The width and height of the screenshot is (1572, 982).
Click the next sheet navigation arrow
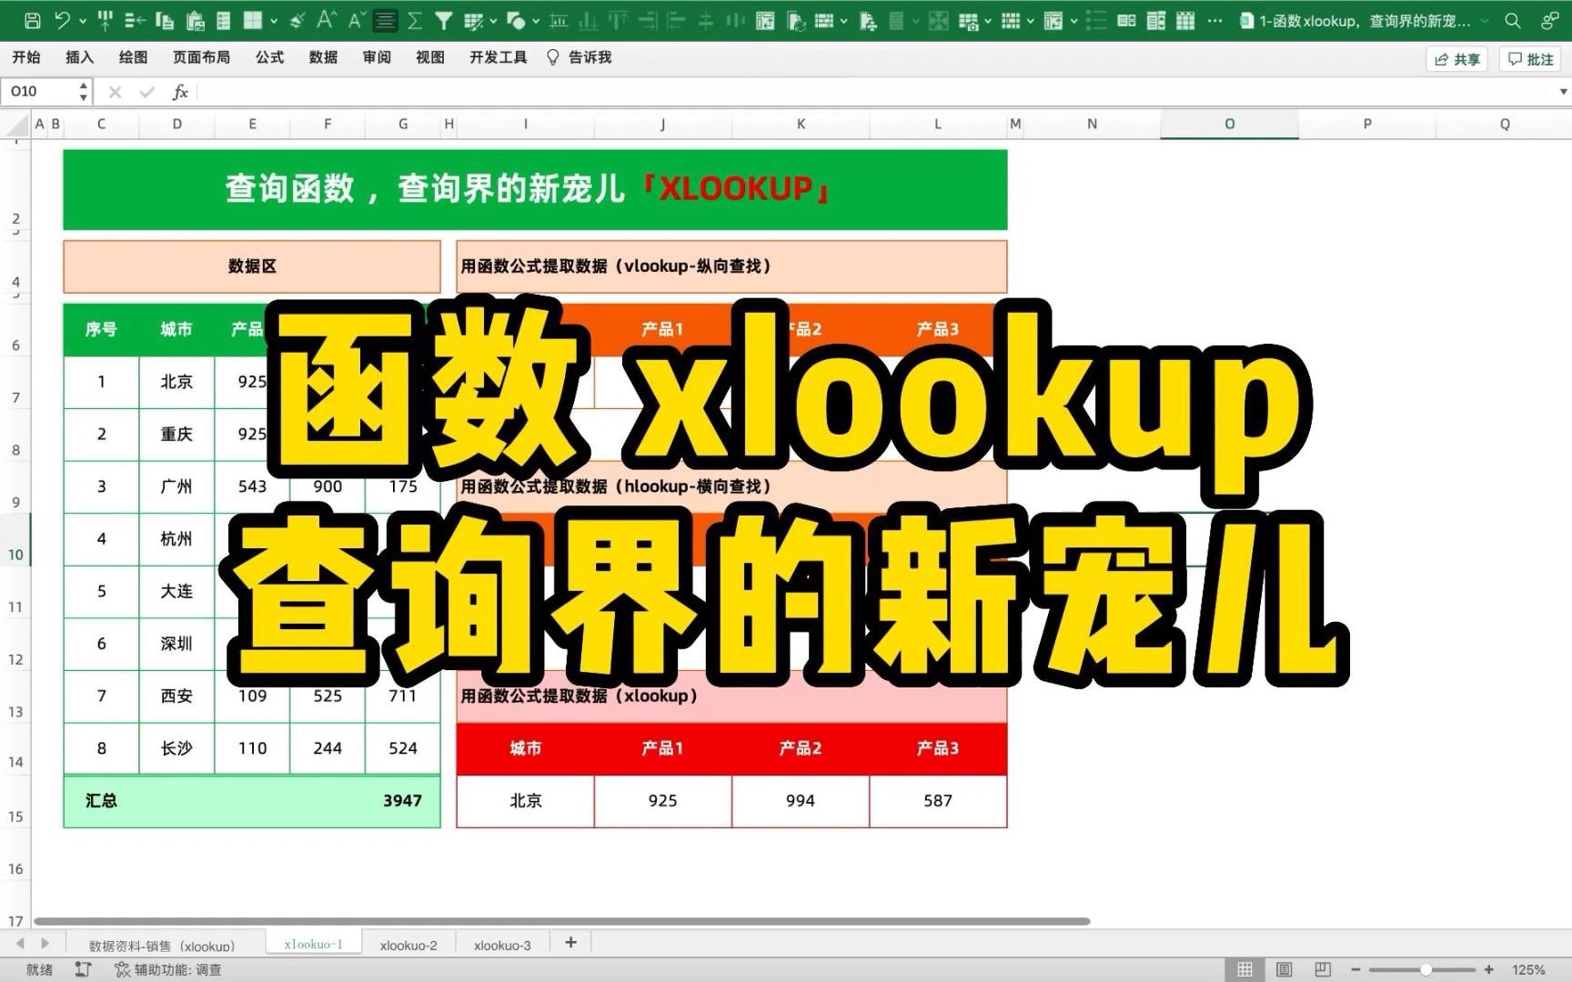(x=45, y=944)
